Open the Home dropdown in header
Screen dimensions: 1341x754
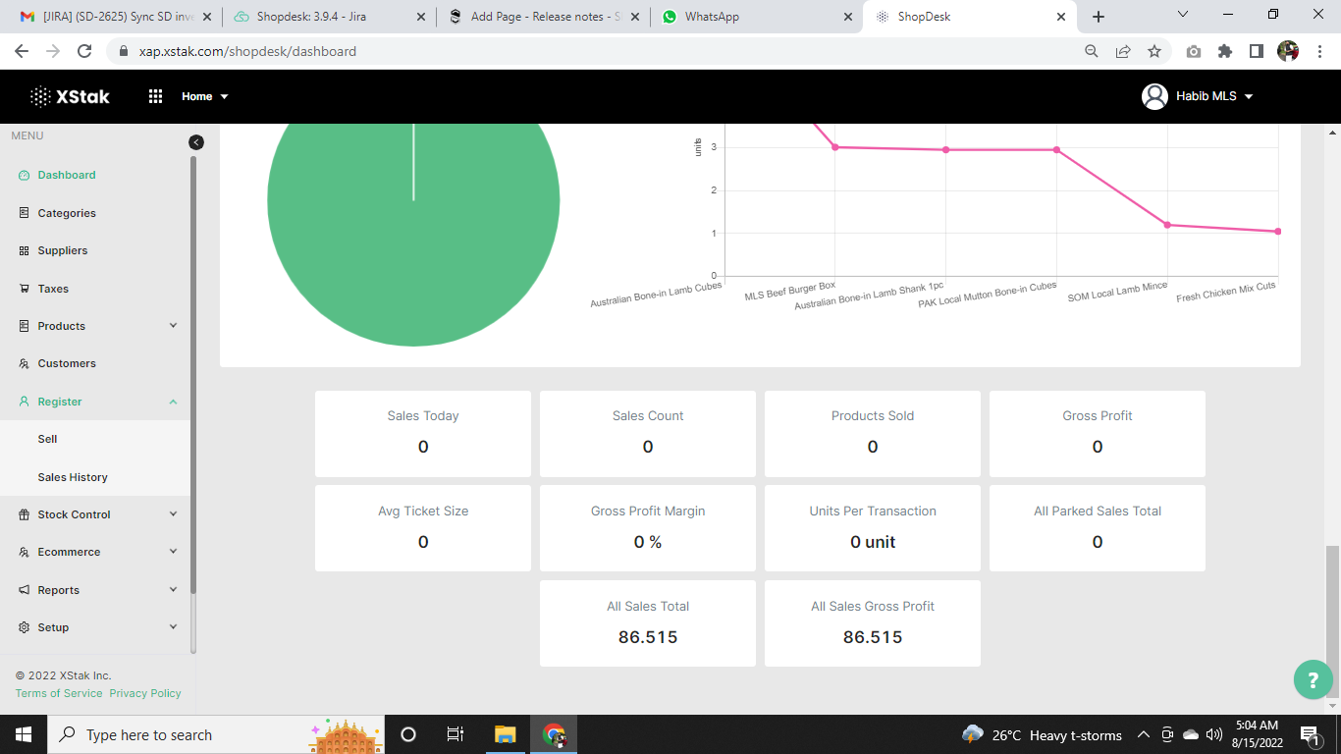tap(204, 96)
